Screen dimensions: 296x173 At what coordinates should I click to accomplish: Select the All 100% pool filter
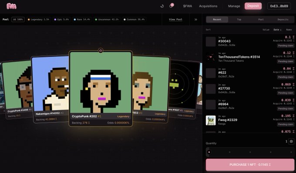pyautogui.click(x=18, y=20)
